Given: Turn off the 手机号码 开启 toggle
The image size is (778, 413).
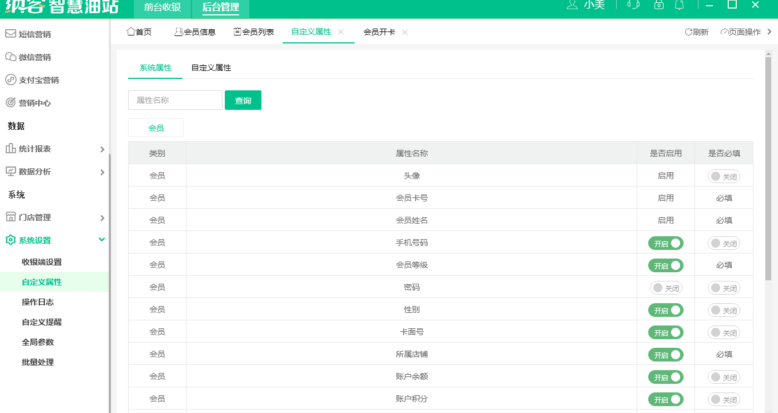Looking at the screenshot, I should [665, 243].
